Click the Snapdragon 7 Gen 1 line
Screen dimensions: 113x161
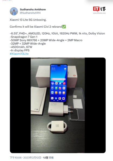pyautogui.click(x=24, y=37)
